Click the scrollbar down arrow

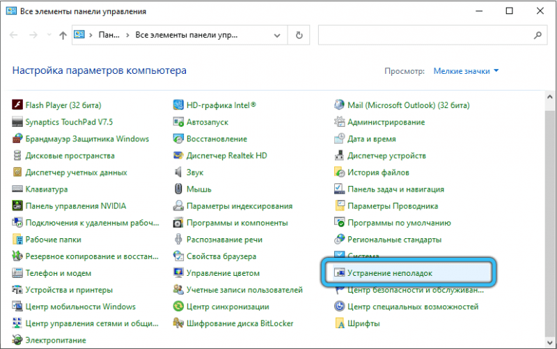point(550,343)
